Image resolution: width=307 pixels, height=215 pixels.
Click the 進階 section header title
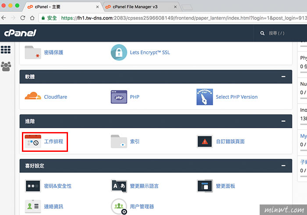[30, 121]
